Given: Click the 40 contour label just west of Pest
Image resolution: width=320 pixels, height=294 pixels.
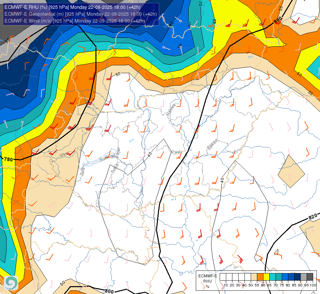Looking at the screenshot, I should 150,154.
